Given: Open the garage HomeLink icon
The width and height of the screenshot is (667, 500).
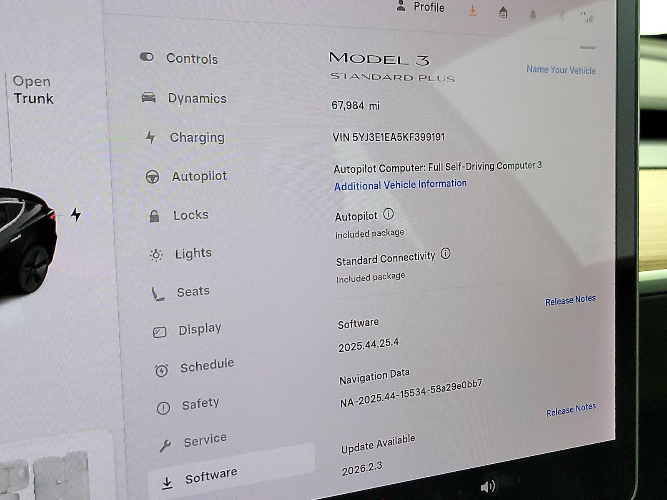Looking at the screenshot, I should 503,12.
